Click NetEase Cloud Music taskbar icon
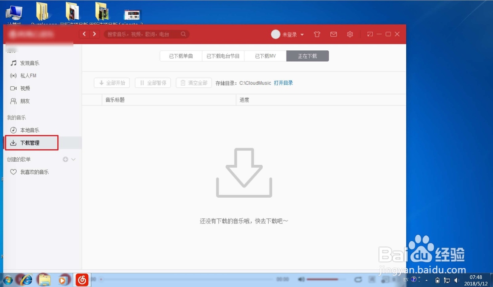The width and height of the screenshot is (493, 287). click(x=82, y=280)
